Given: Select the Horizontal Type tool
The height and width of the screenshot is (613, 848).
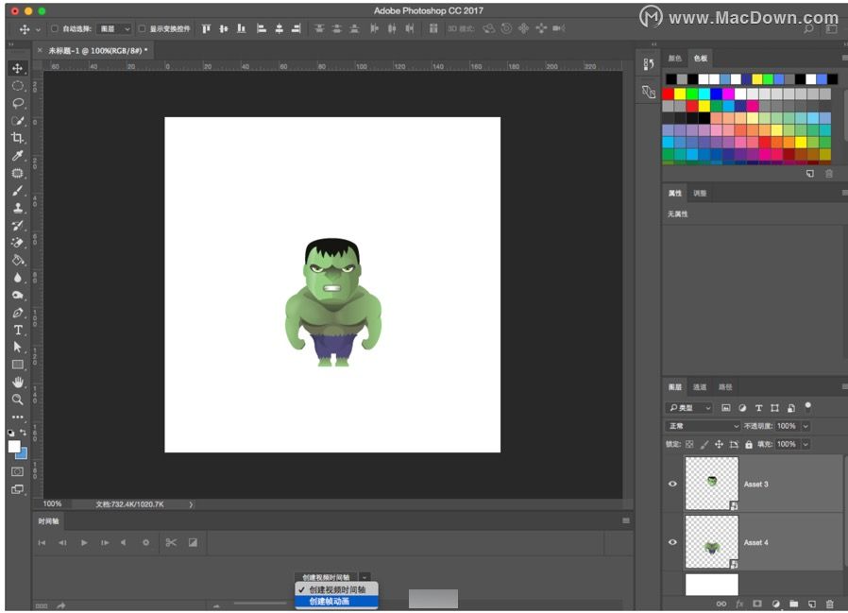Looking at the screenshot, I should click(x=17, y=330).
